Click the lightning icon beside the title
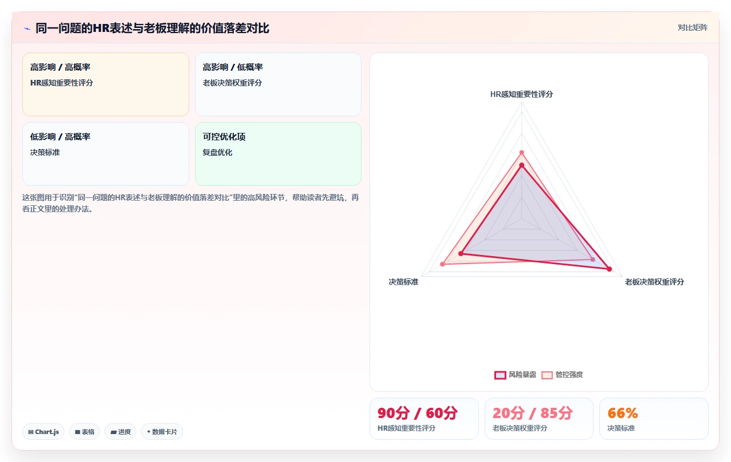This screenshot has width=731, height=462. (27, 29)
